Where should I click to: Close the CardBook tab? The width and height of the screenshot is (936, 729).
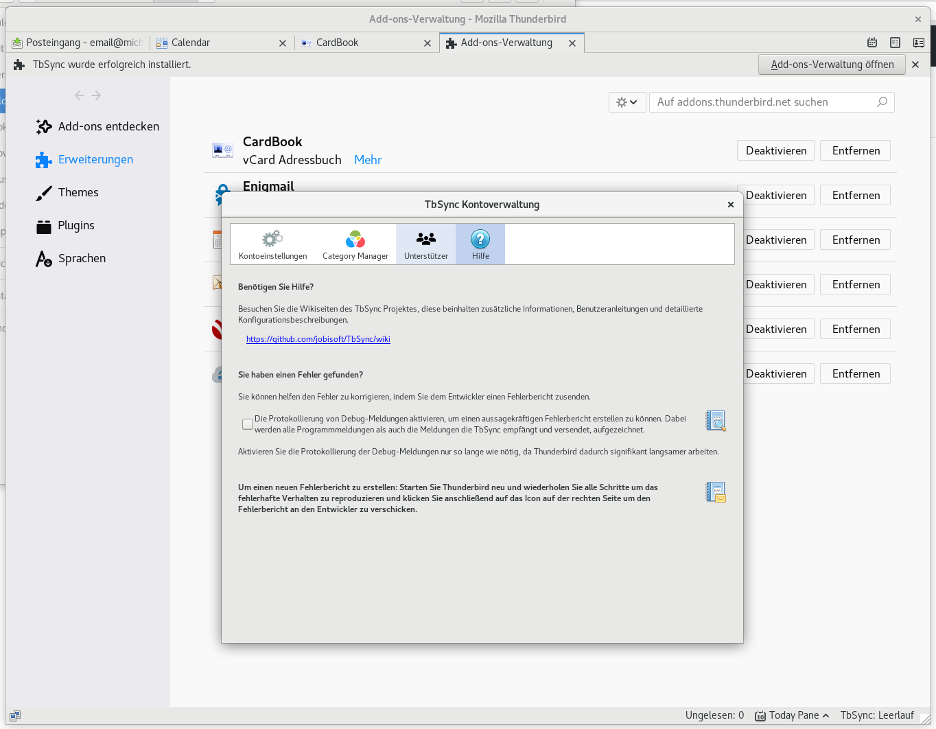point(428,43)
